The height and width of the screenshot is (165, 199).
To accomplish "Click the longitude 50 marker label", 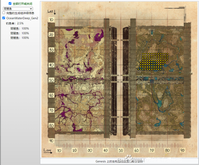I will [121, 150].
